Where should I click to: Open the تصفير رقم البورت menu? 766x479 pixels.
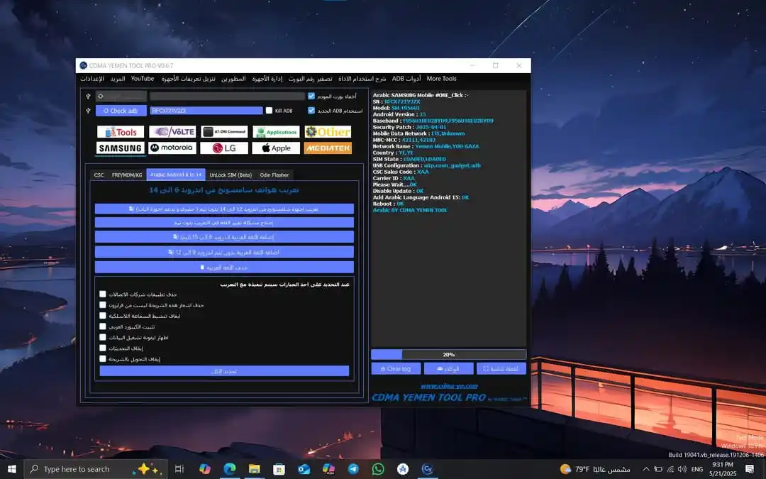coord(310,79)
